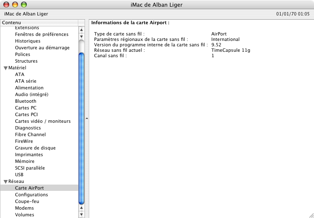Select the Diagnostics entry
The height and width of the screenshot is (218, 314).
pos(28,128)
